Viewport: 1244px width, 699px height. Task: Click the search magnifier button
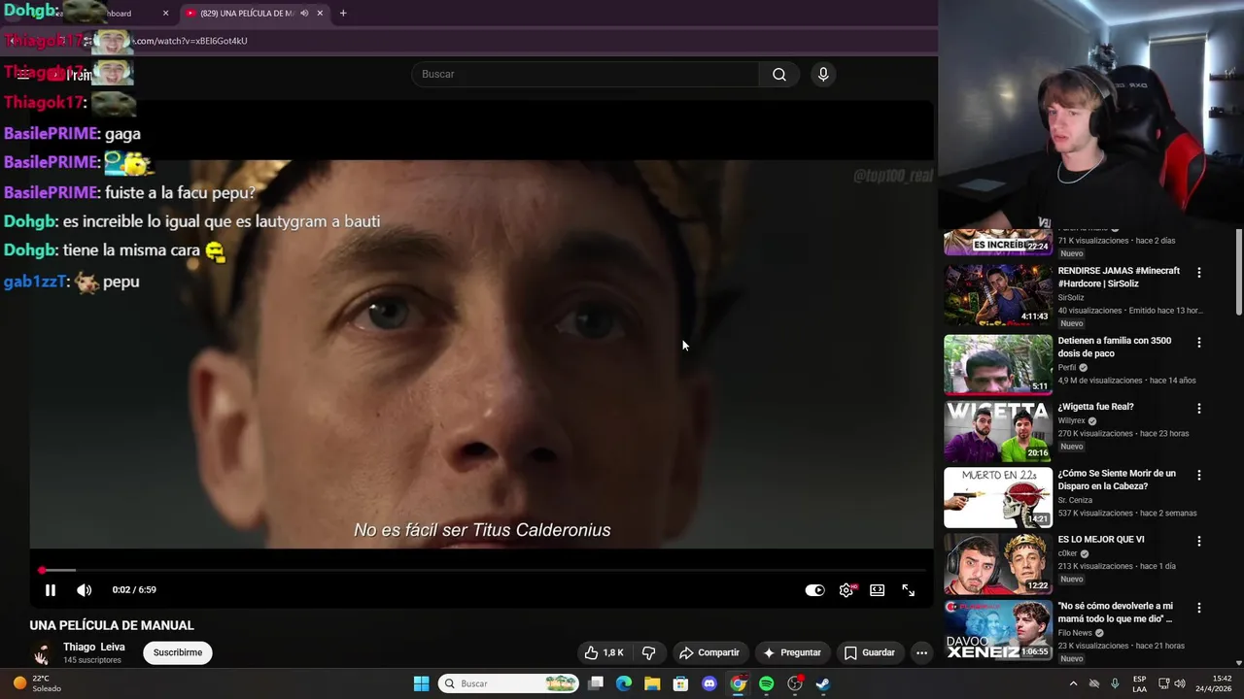(x=779, y=74)
